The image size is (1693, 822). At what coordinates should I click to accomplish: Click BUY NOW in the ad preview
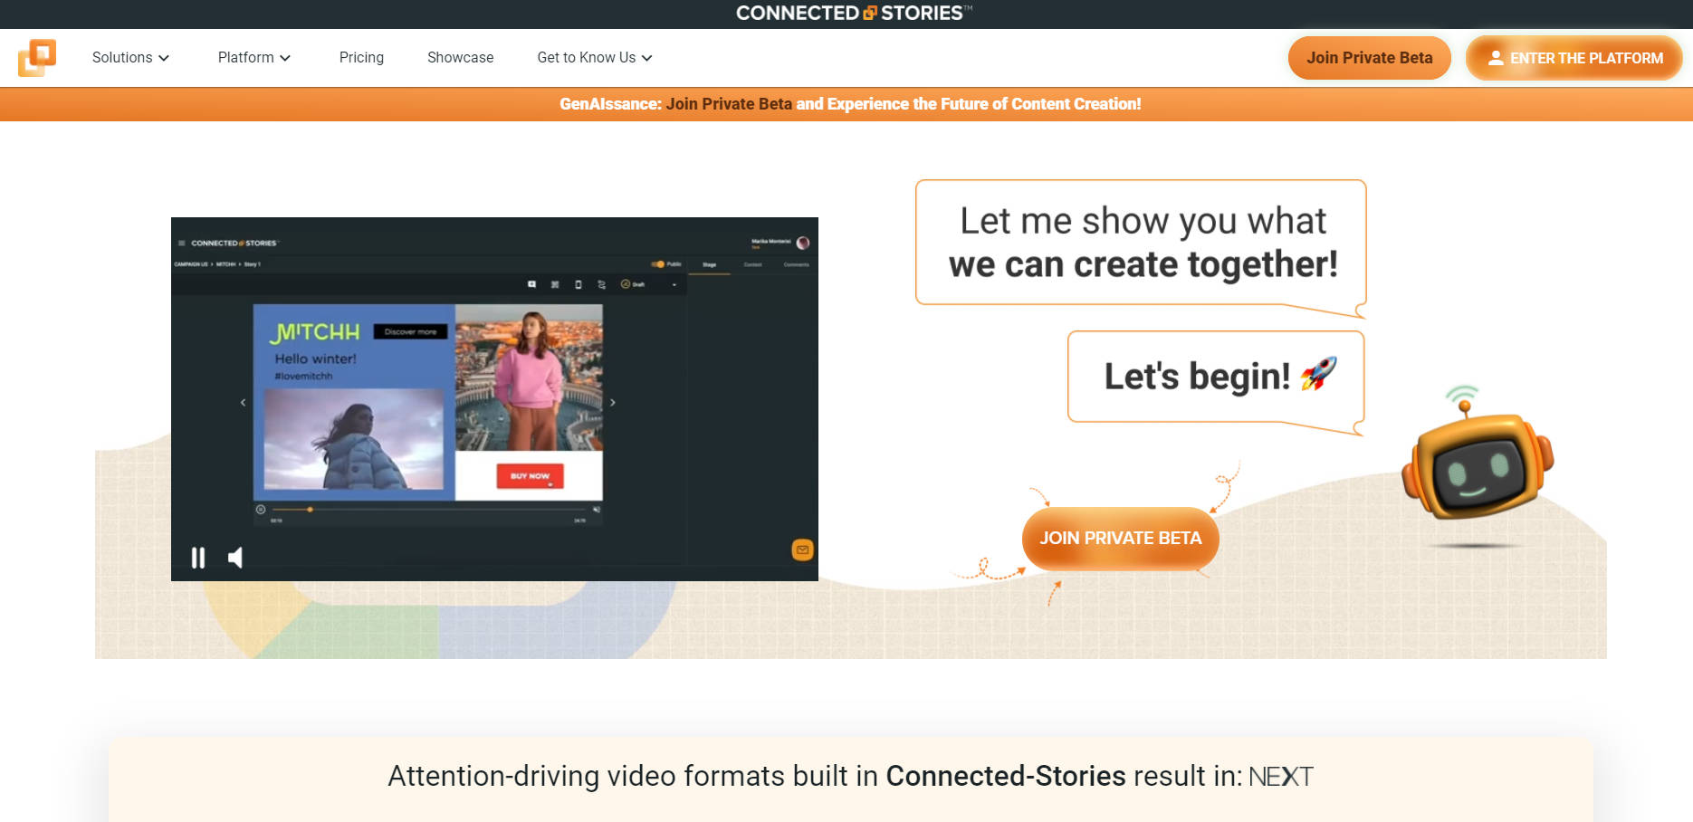click(530, 475)
